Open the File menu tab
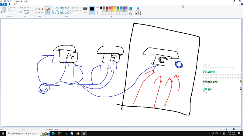 [x=3, y=4]
